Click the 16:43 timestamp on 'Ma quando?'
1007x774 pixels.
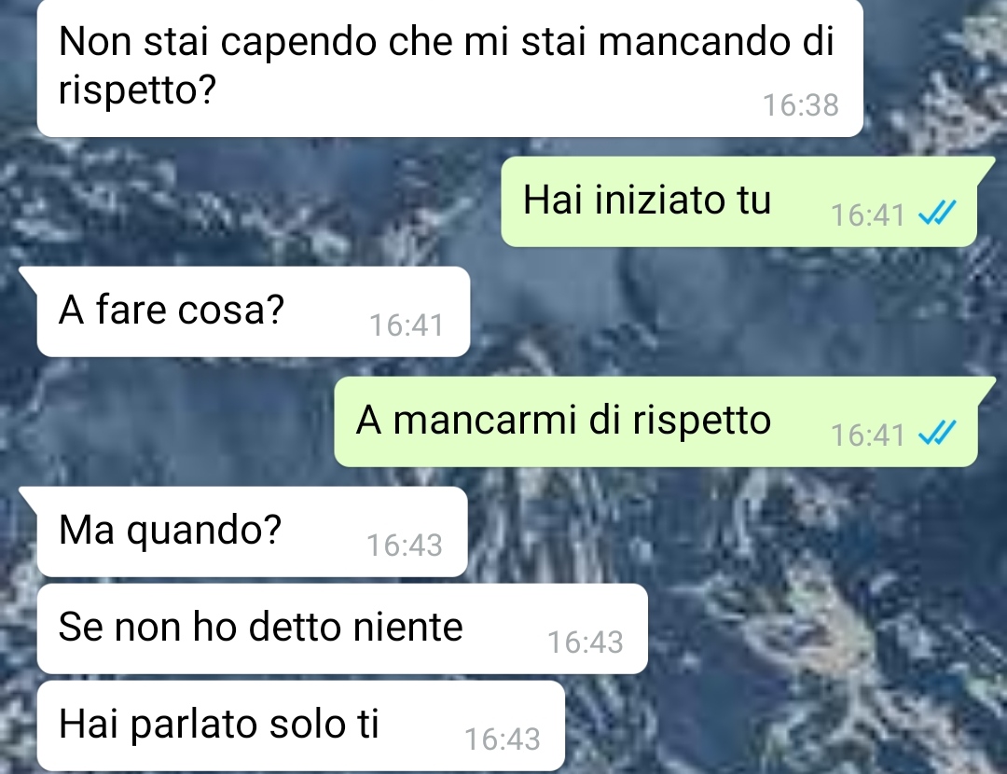[405, 546]
